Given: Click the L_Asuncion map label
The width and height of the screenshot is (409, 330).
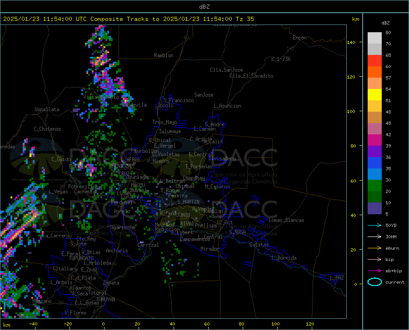Looking at the screenshot, I should (x=227, y=106).
